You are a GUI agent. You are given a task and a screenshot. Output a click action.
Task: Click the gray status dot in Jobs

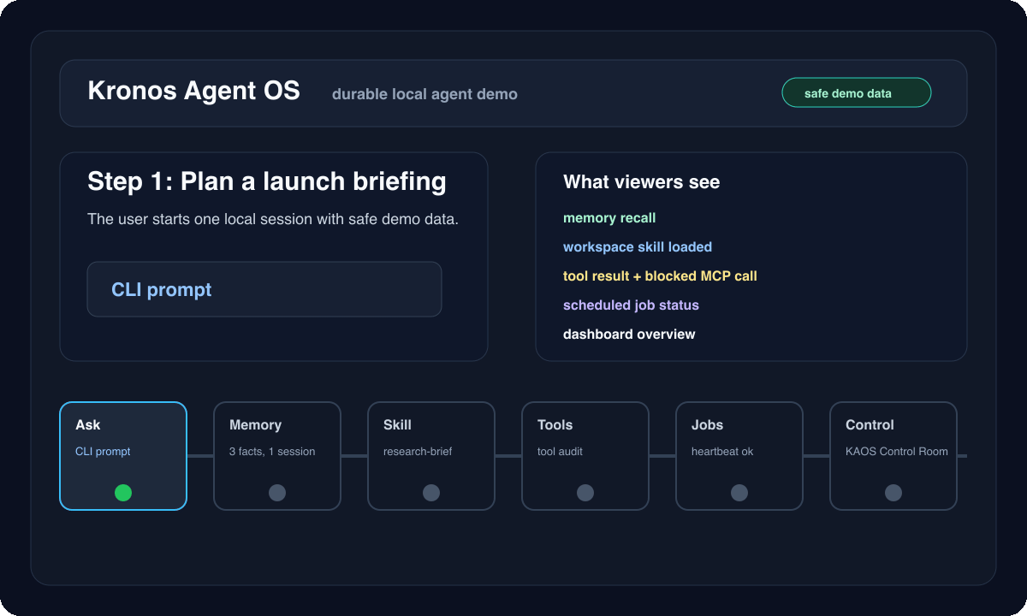[x=739, y=493]
